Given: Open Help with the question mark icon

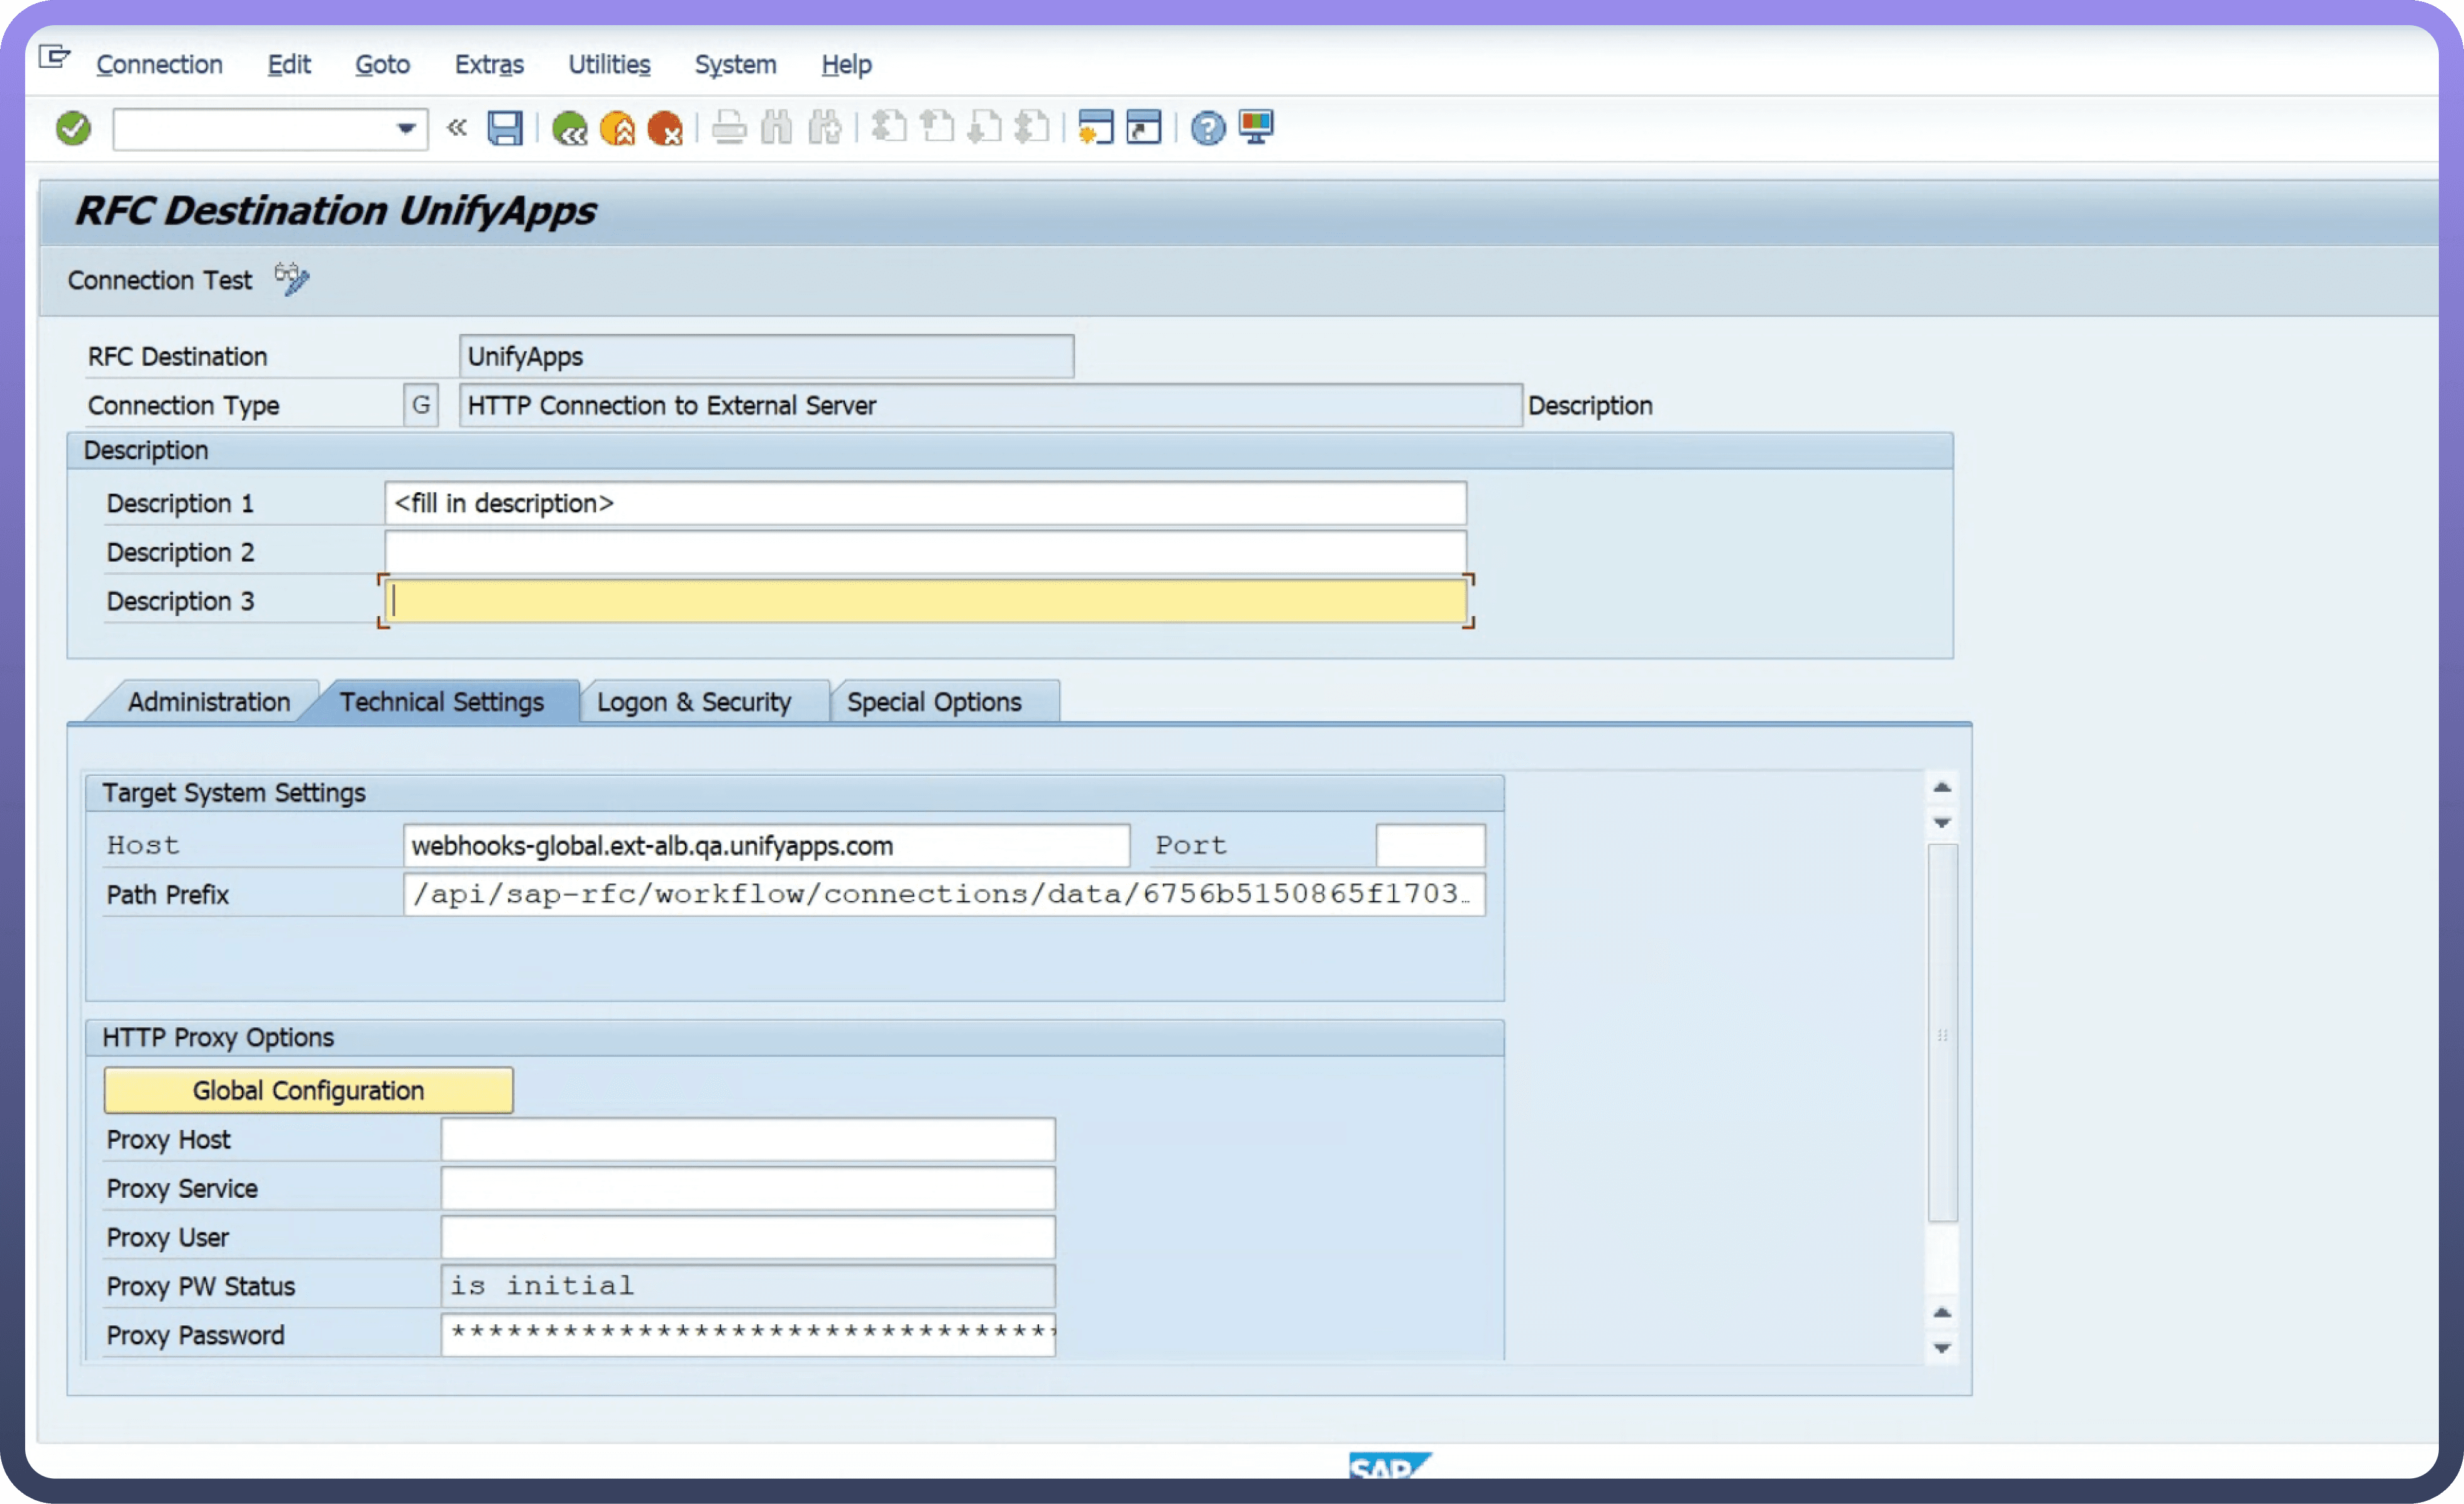Looking at the screenshot, I should click(x=1208, y=128).
